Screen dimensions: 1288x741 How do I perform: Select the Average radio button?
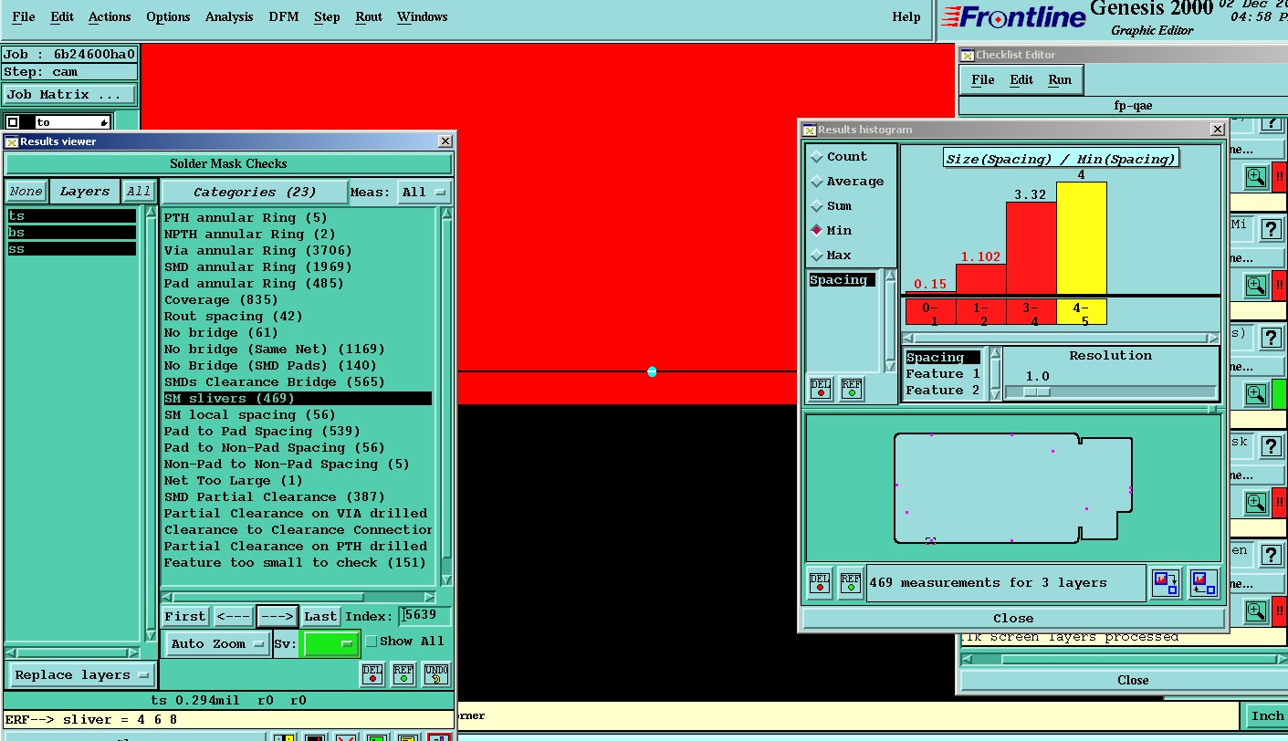[x=817, y=182]
